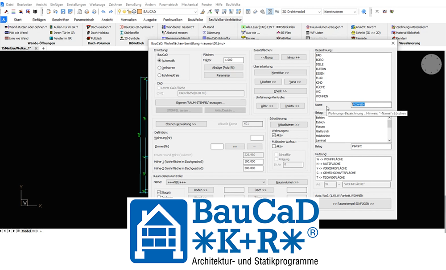
Task: Toggle the Stopp's checkbox
Action: (x=159, y=192)
